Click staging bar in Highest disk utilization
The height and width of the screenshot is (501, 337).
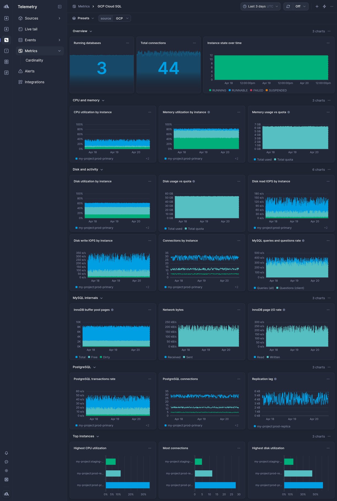pyautogui.click(x=289, y=462)
